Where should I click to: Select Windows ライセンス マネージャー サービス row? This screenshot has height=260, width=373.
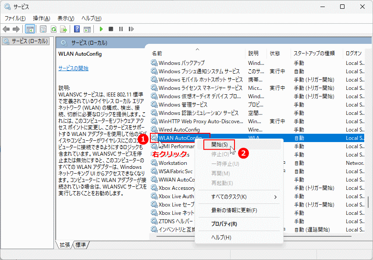coord(257,88)
